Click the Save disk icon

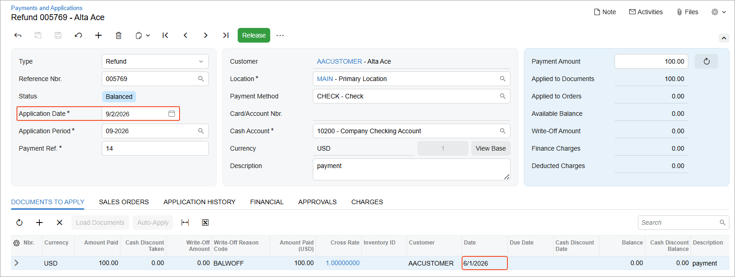pos(58,35)
